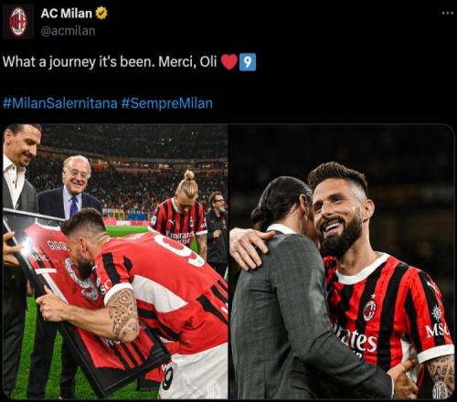The image size is (457, 402).
Task: Open the #SempreMilan hashtag
Action: click(x=167, y=103)
